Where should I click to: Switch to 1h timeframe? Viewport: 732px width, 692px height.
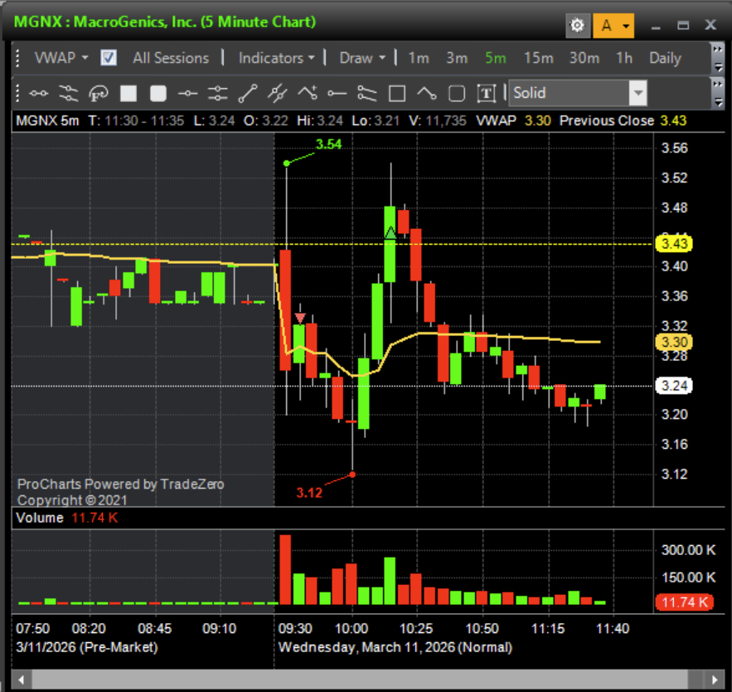tap(623, 58)
